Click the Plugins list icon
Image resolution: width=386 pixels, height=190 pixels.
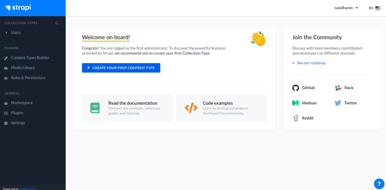pos(6,113)
